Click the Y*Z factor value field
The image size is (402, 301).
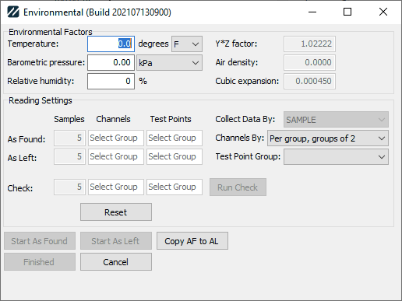click(x=309, y=44)
